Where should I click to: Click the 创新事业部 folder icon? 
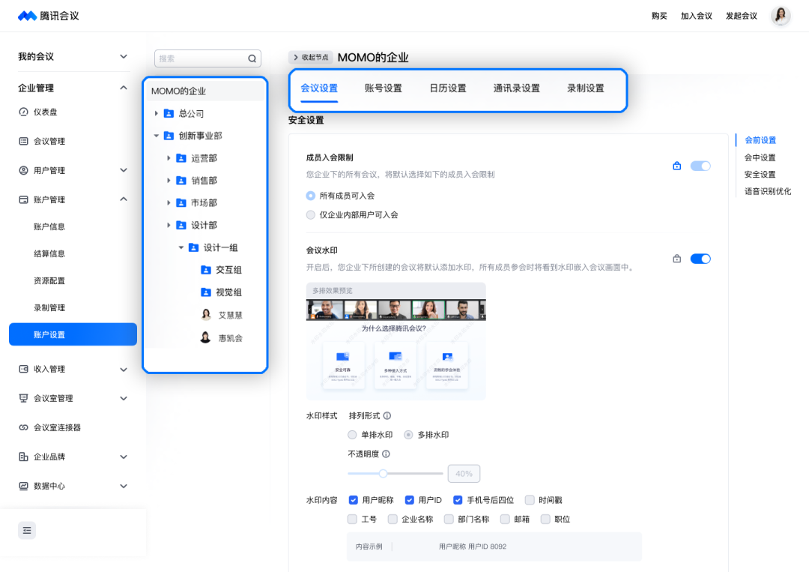[x=169, y=136]
